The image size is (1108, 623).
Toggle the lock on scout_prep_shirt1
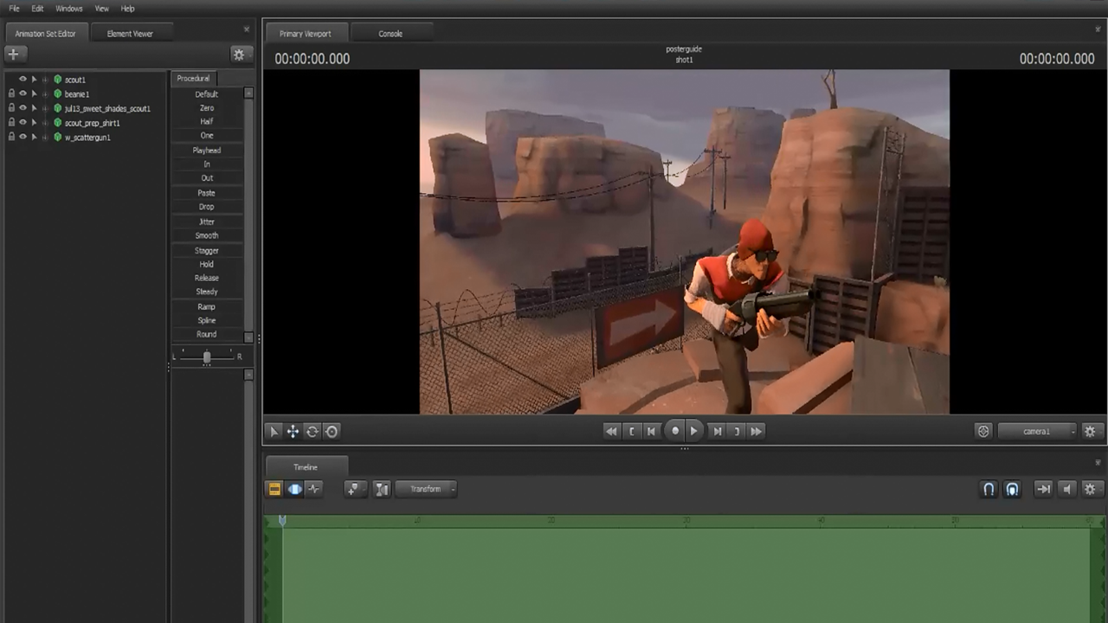(11, 123)
